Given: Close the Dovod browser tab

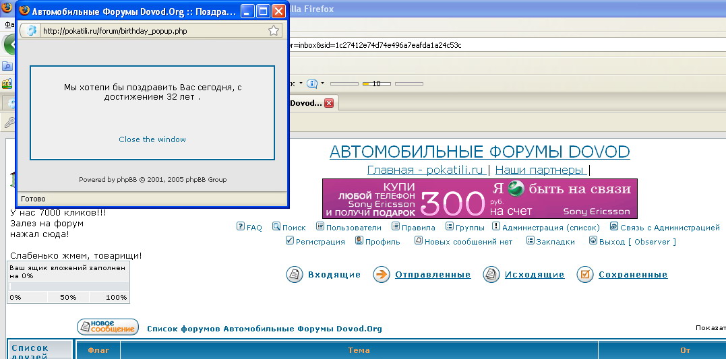Looking at the screenshot, I should point(329,103).
